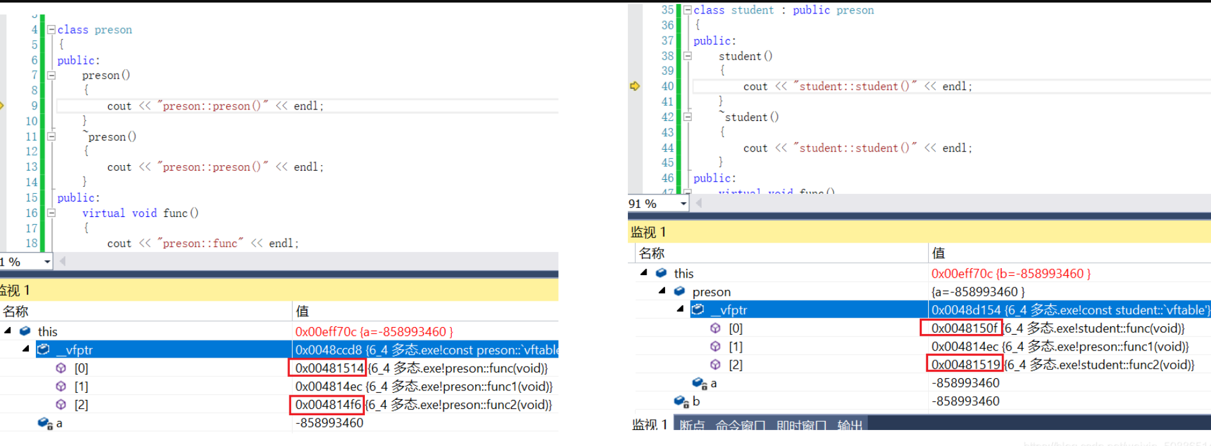The image size is (1211, 446).
Task: Click the _vfptr icon in student pane watch
Action: (x=698, y=310)
